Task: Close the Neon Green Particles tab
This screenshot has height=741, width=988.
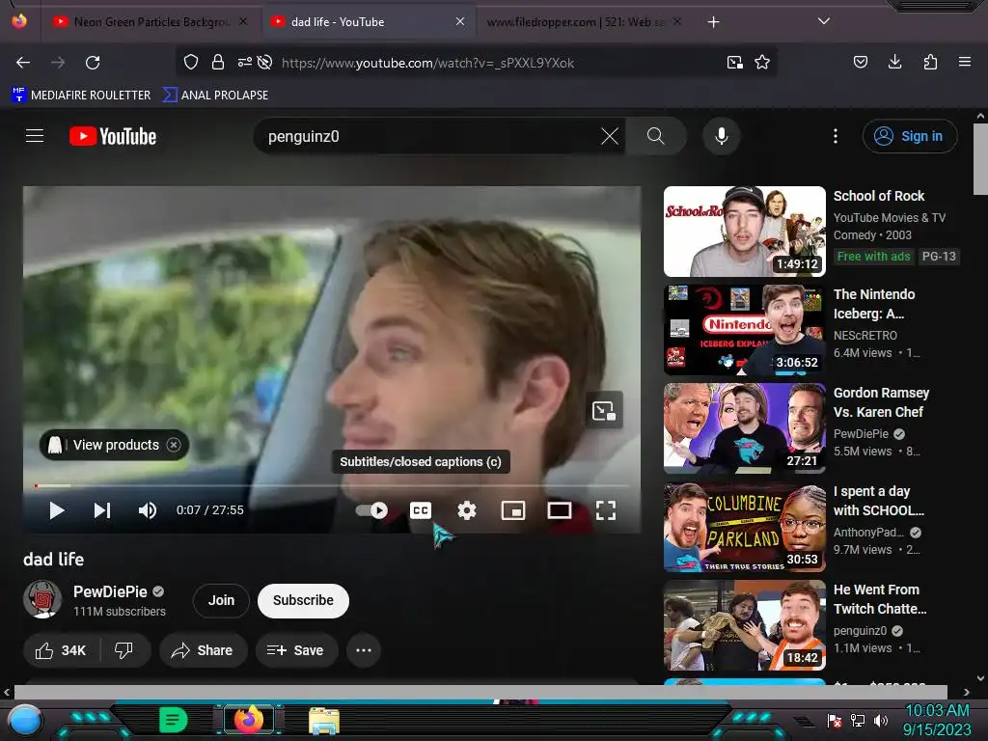Action: [x=243, y=21]
